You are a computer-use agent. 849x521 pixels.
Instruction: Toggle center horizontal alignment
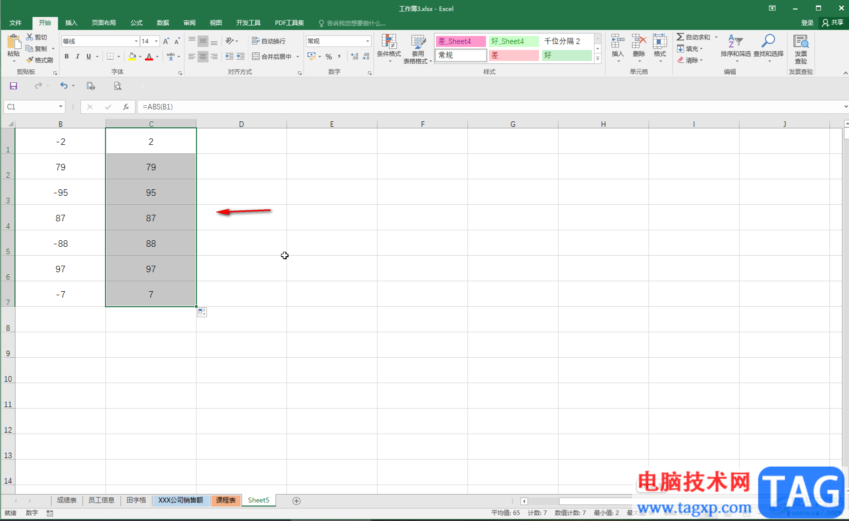pos(203,56)
